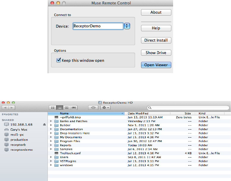Click the About button in Muse Remote Control
Viewport: 231px width, 181px height.
coord(156,12)
